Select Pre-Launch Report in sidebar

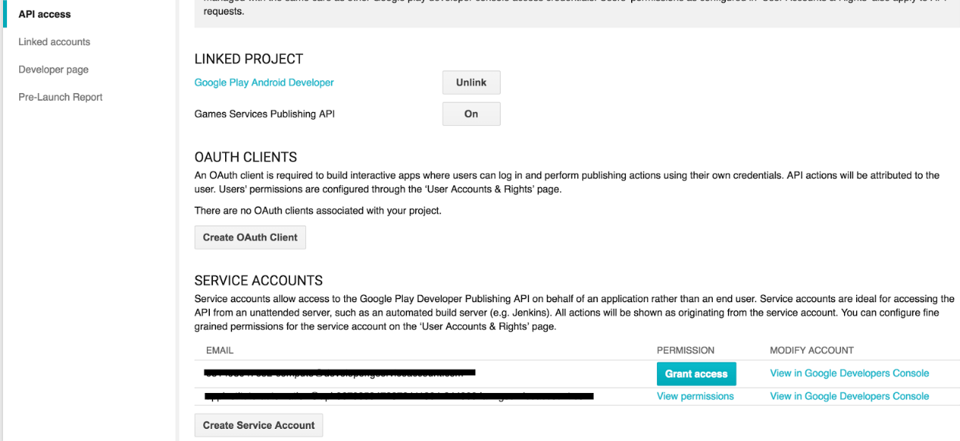coord(60,97)
